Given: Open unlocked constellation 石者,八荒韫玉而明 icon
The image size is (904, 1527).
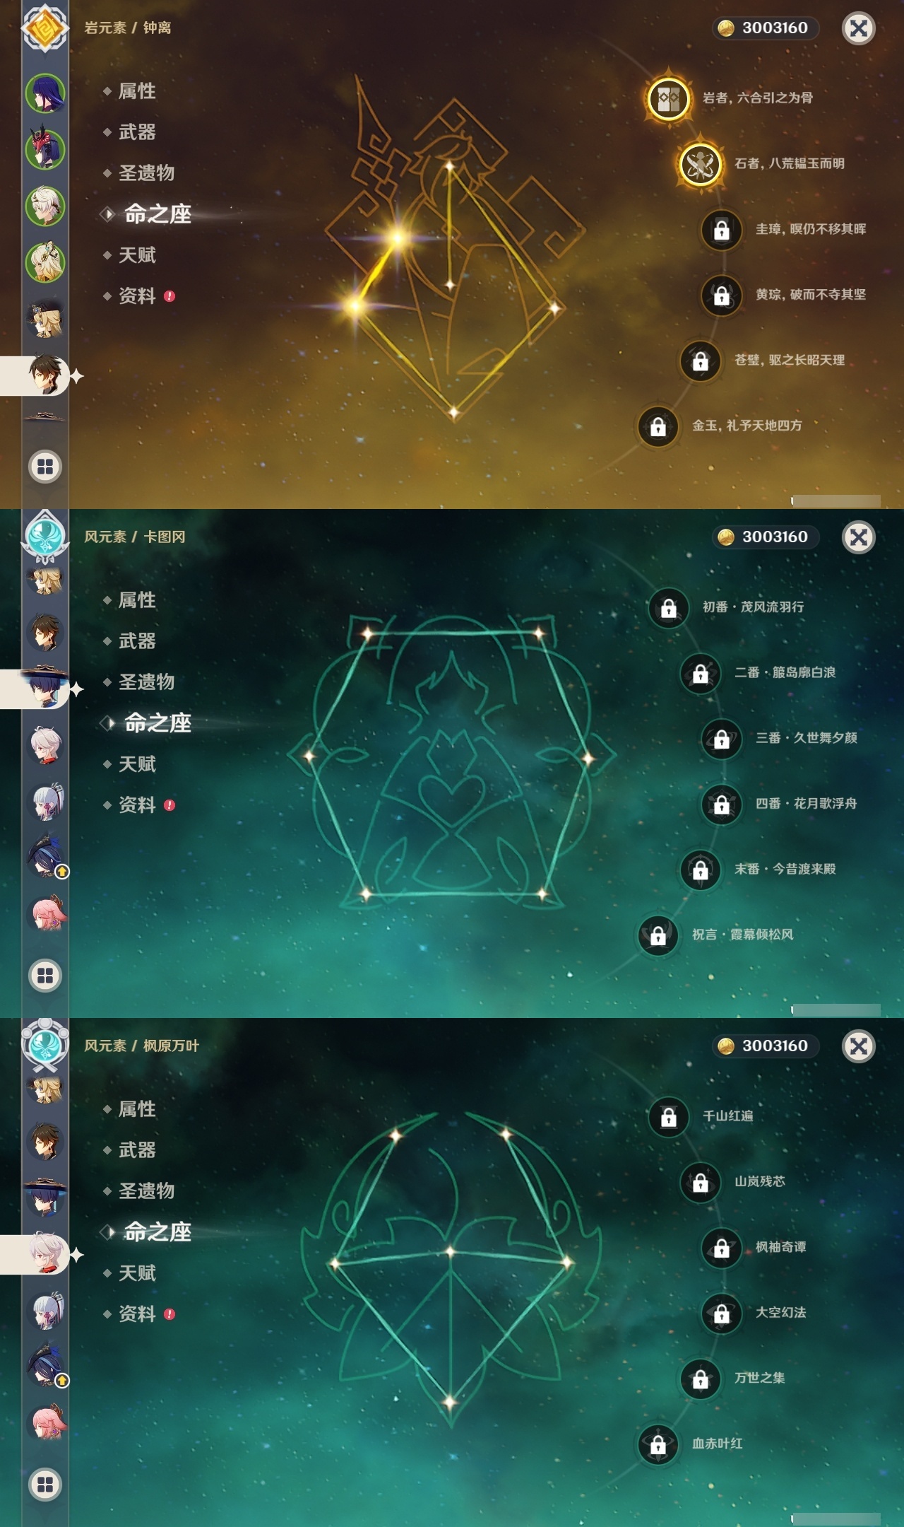Looking at the screenshot, I should click(700, 164).
